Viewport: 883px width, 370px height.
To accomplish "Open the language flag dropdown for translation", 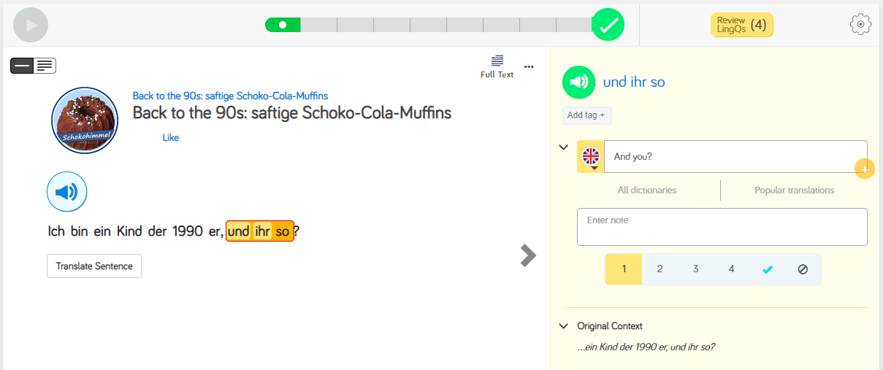I will [x=591, y=157].
